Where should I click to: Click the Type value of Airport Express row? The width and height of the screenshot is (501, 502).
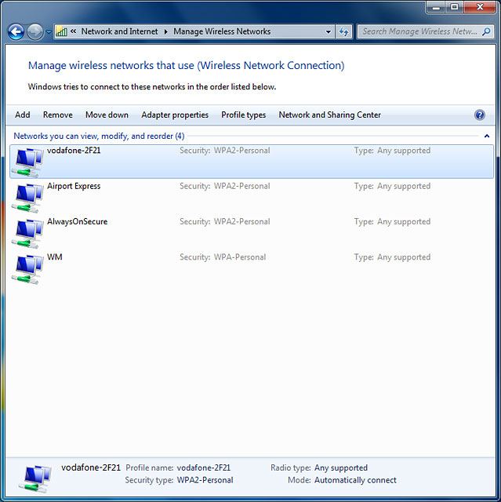pyautogui.click(x=404, y=186)
